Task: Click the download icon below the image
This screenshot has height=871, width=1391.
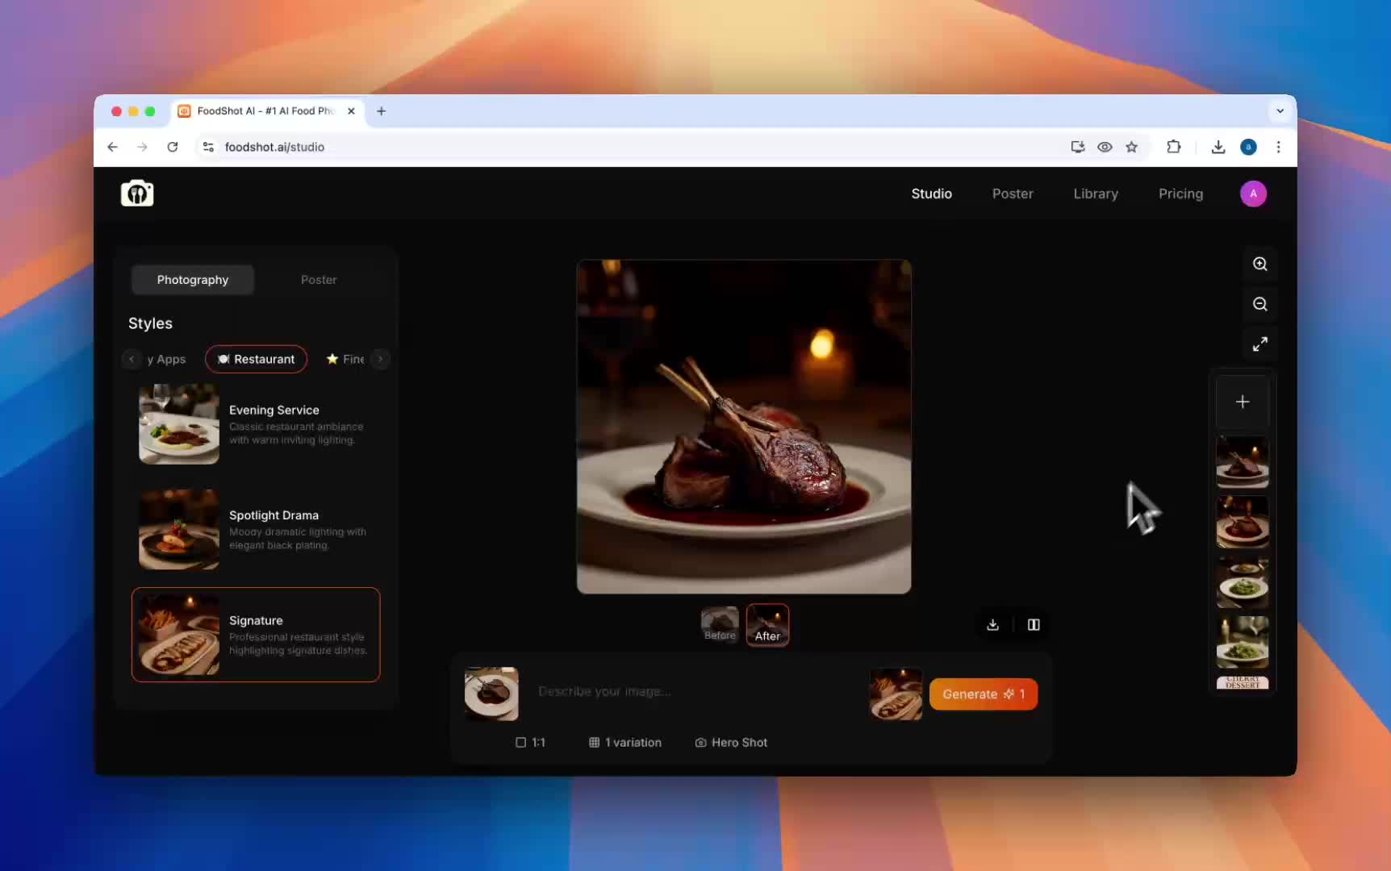Action: click(x=992, y=624)
